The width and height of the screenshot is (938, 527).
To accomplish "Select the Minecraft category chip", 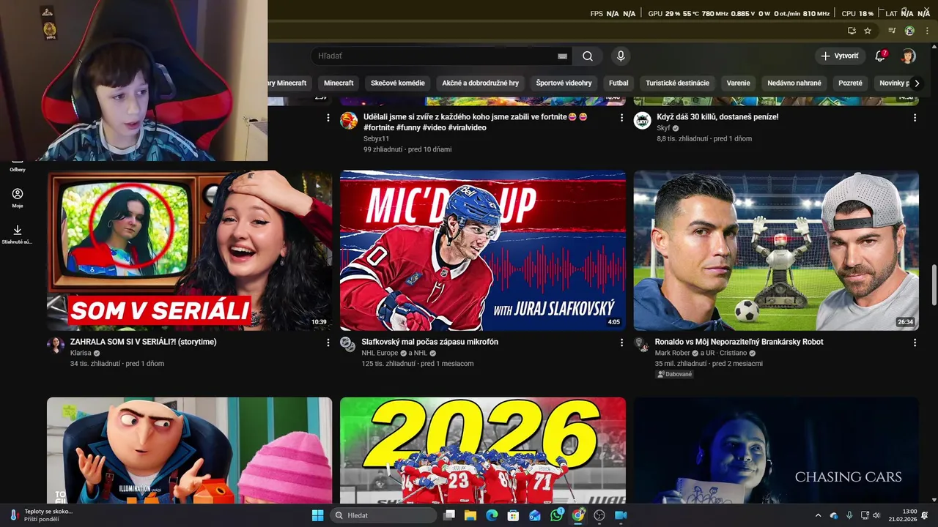I will click(339, 83).
